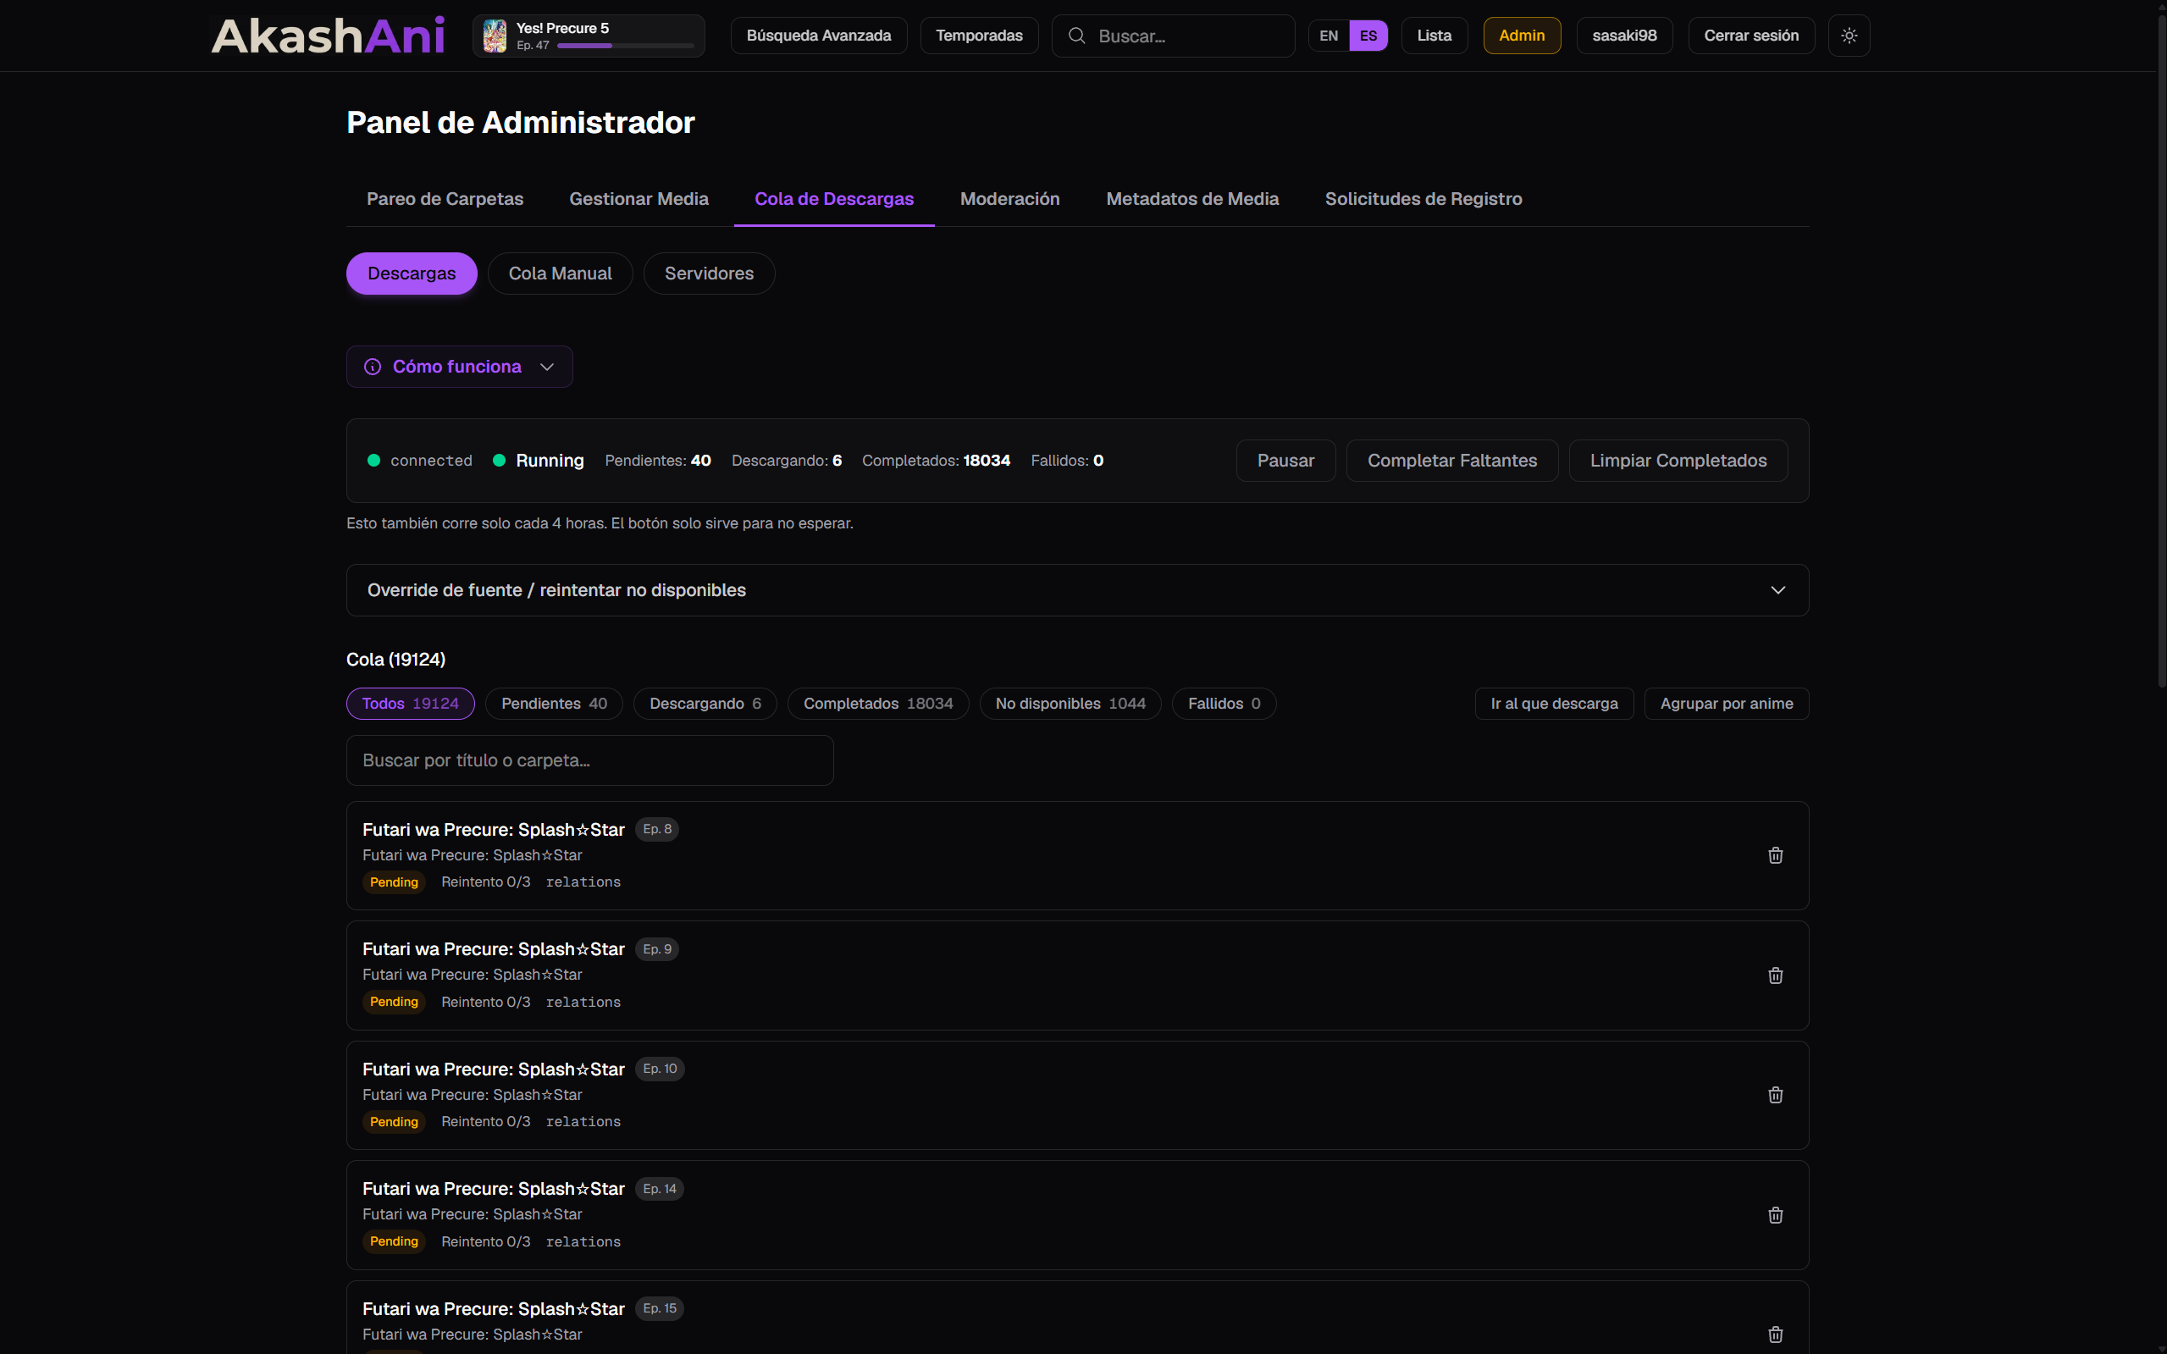This screenshot has width=2167, height=1354.
Task: Select the Cola de Descargas tab
Action: pos(833,199)
